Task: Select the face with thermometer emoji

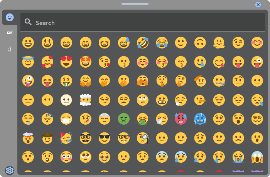Action: click(85, 119)
